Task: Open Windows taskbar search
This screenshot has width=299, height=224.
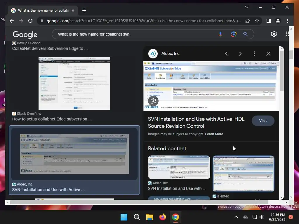Action: (137, 217)
